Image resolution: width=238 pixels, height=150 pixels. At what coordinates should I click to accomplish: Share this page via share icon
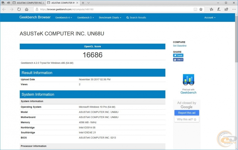tap(226, 9)
